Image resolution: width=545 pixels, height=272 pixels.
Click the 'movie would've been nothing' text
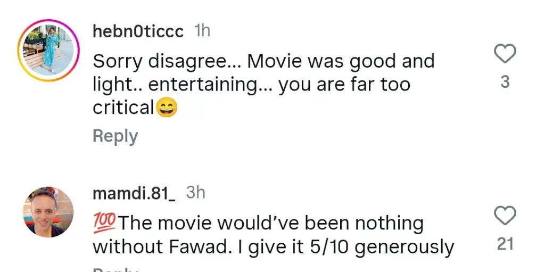(x=271, y=224)
